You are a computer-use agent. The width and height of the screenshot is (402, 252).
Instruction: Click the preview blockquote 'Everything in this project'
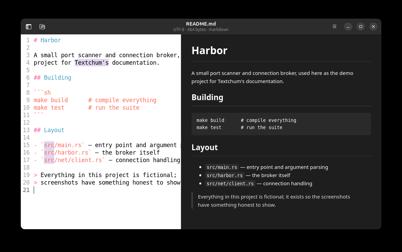274,201
